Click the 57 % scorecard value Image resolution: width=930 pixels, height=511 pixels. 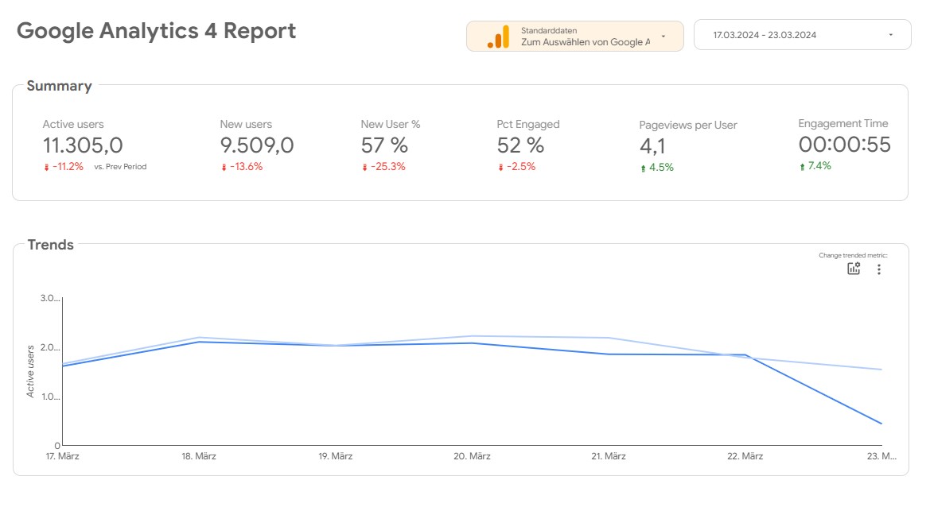384,145
